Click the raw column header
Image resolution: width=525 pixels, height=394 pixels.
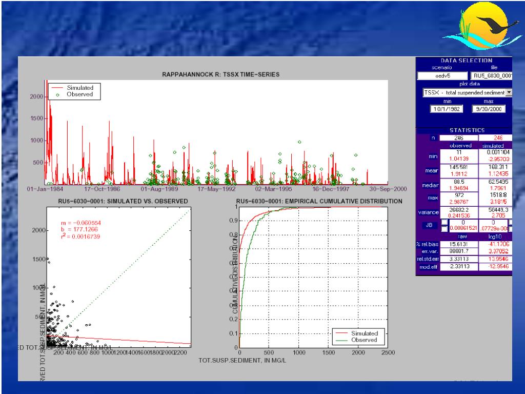coord(462,237)
